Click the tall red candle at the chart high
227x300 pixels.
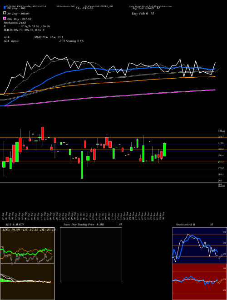click(x=43, y=133)
